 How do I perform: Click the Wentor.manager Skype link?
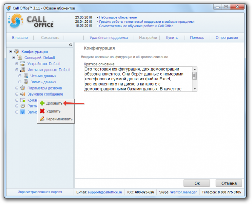(x=183, y=192)
